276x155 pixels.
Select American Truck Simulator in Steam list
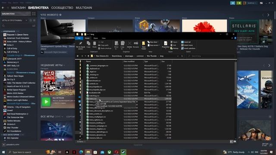coord(18,38)
